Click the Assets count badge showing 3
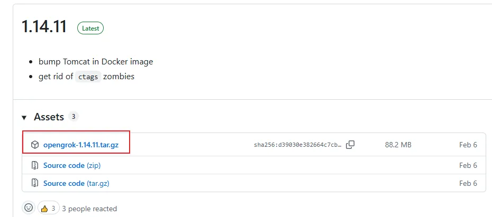Viewport: 492px width, 217px height. pyautogui.click(x=74, y=117)
